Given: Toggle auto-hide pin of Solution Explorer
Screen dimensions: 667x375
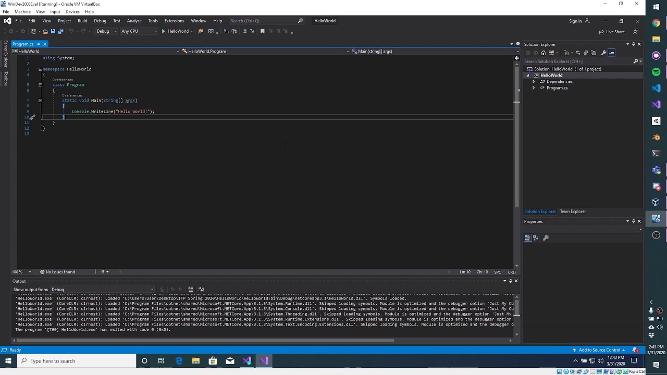Looking at the screenshot, I should 633,44.
